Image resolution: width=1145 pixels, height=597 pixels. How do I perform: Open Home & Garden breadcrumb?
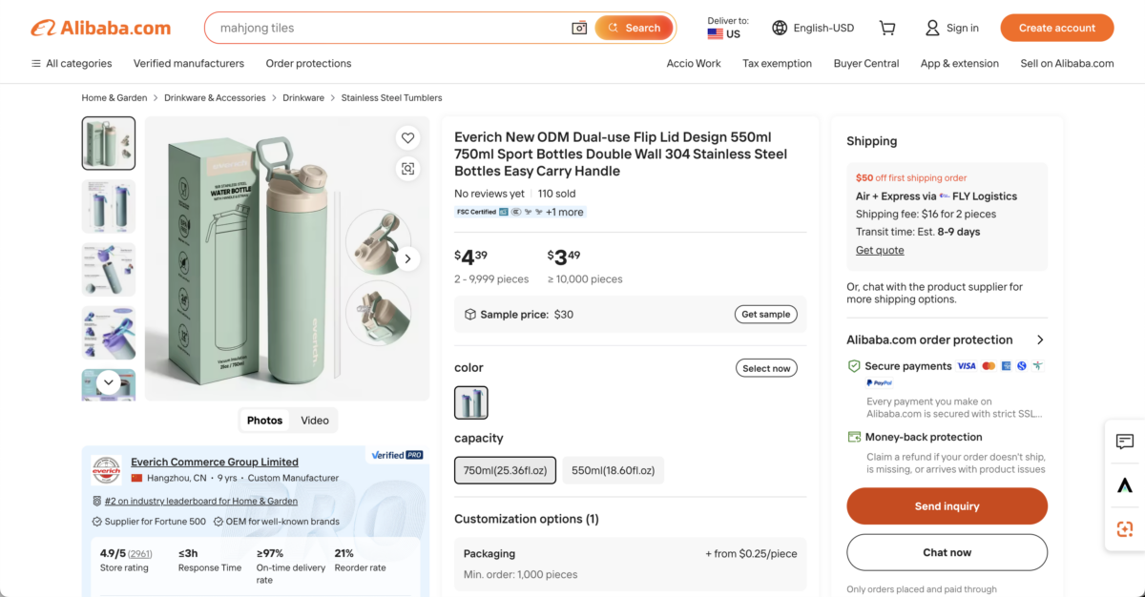(114, 97)
